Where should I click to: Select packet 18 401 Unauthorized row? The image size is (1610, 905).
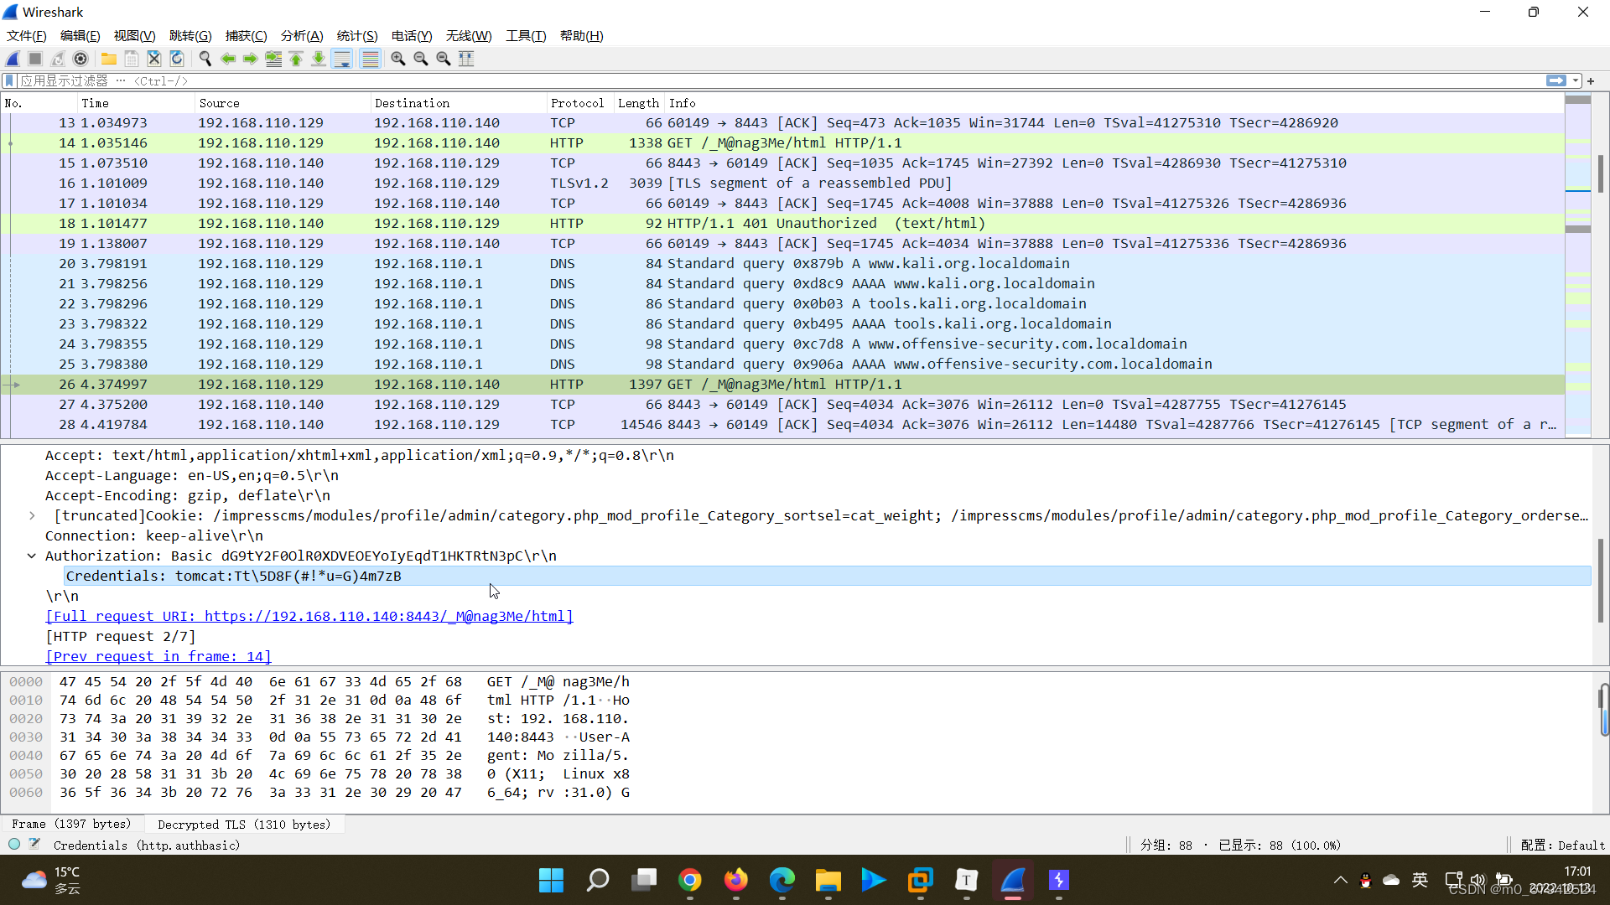click(x=782, y=223)
